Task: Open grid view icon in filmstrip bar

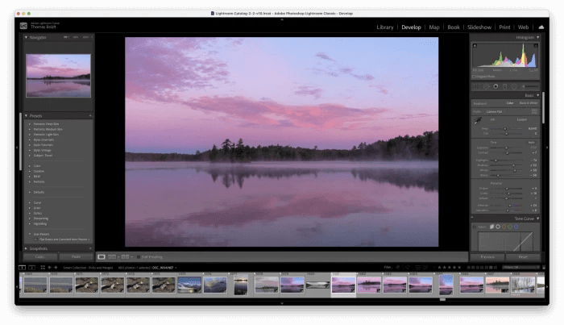Action: click(x=43, y=268)
